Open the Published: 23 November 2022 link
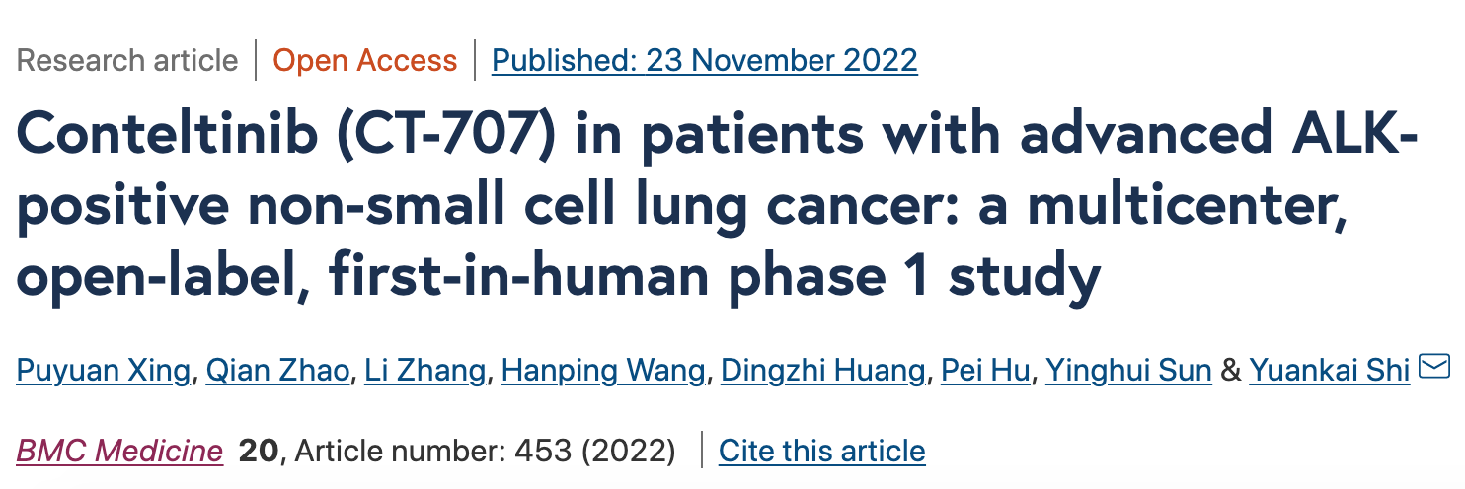The height and width of the screenshot is (489, 1465). pos(705,61)
